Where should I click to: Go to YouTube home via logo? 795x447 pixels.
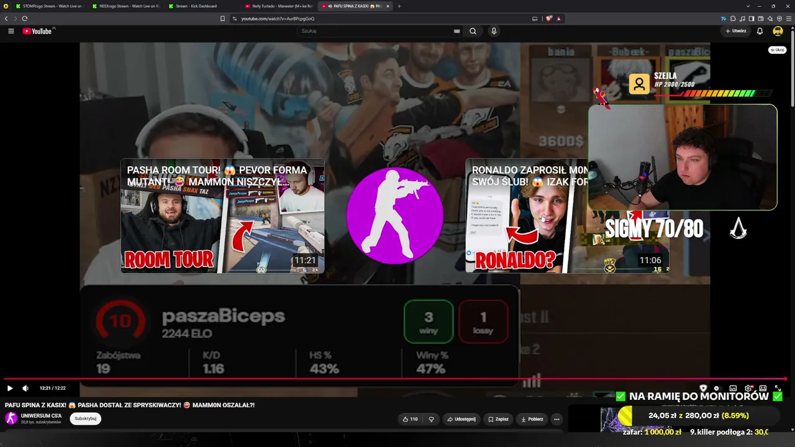(x=39, y=31)
